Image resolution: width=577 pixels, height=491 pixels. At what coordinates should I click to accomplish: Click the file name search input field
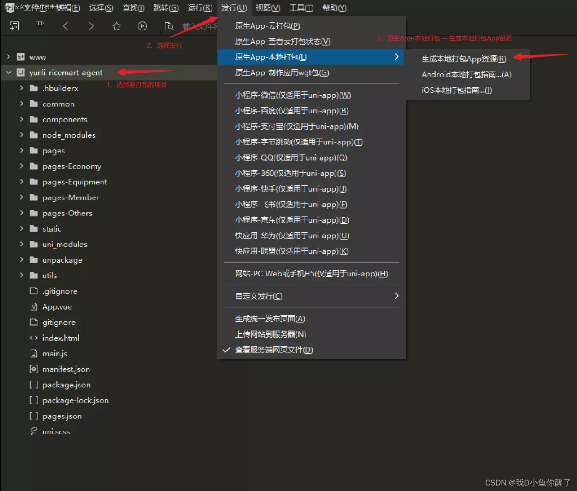tap(200, 27)
